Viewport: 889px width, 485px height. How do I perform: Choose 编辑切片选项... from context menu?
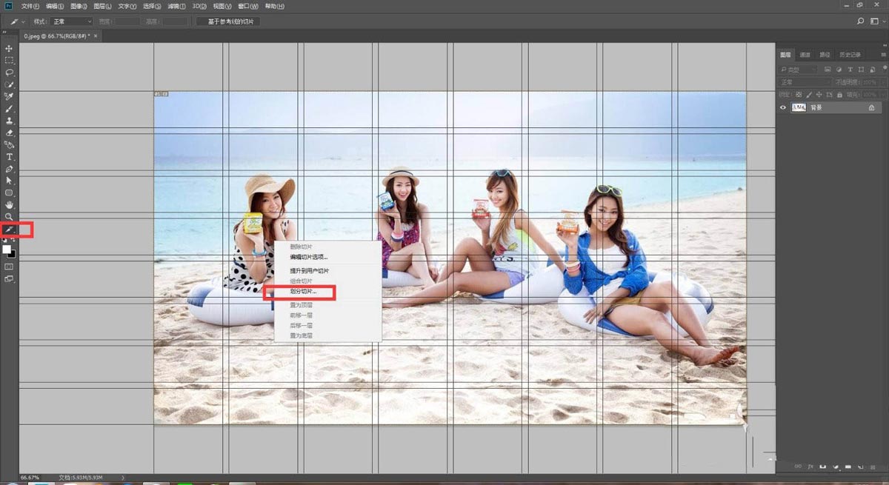click(x=308, y=257)
